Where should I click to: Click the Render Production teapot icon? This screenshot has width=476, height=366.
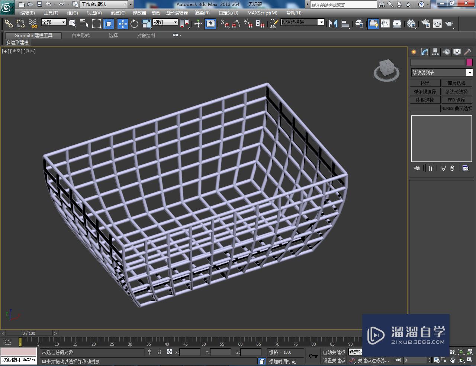click(450, 24)
